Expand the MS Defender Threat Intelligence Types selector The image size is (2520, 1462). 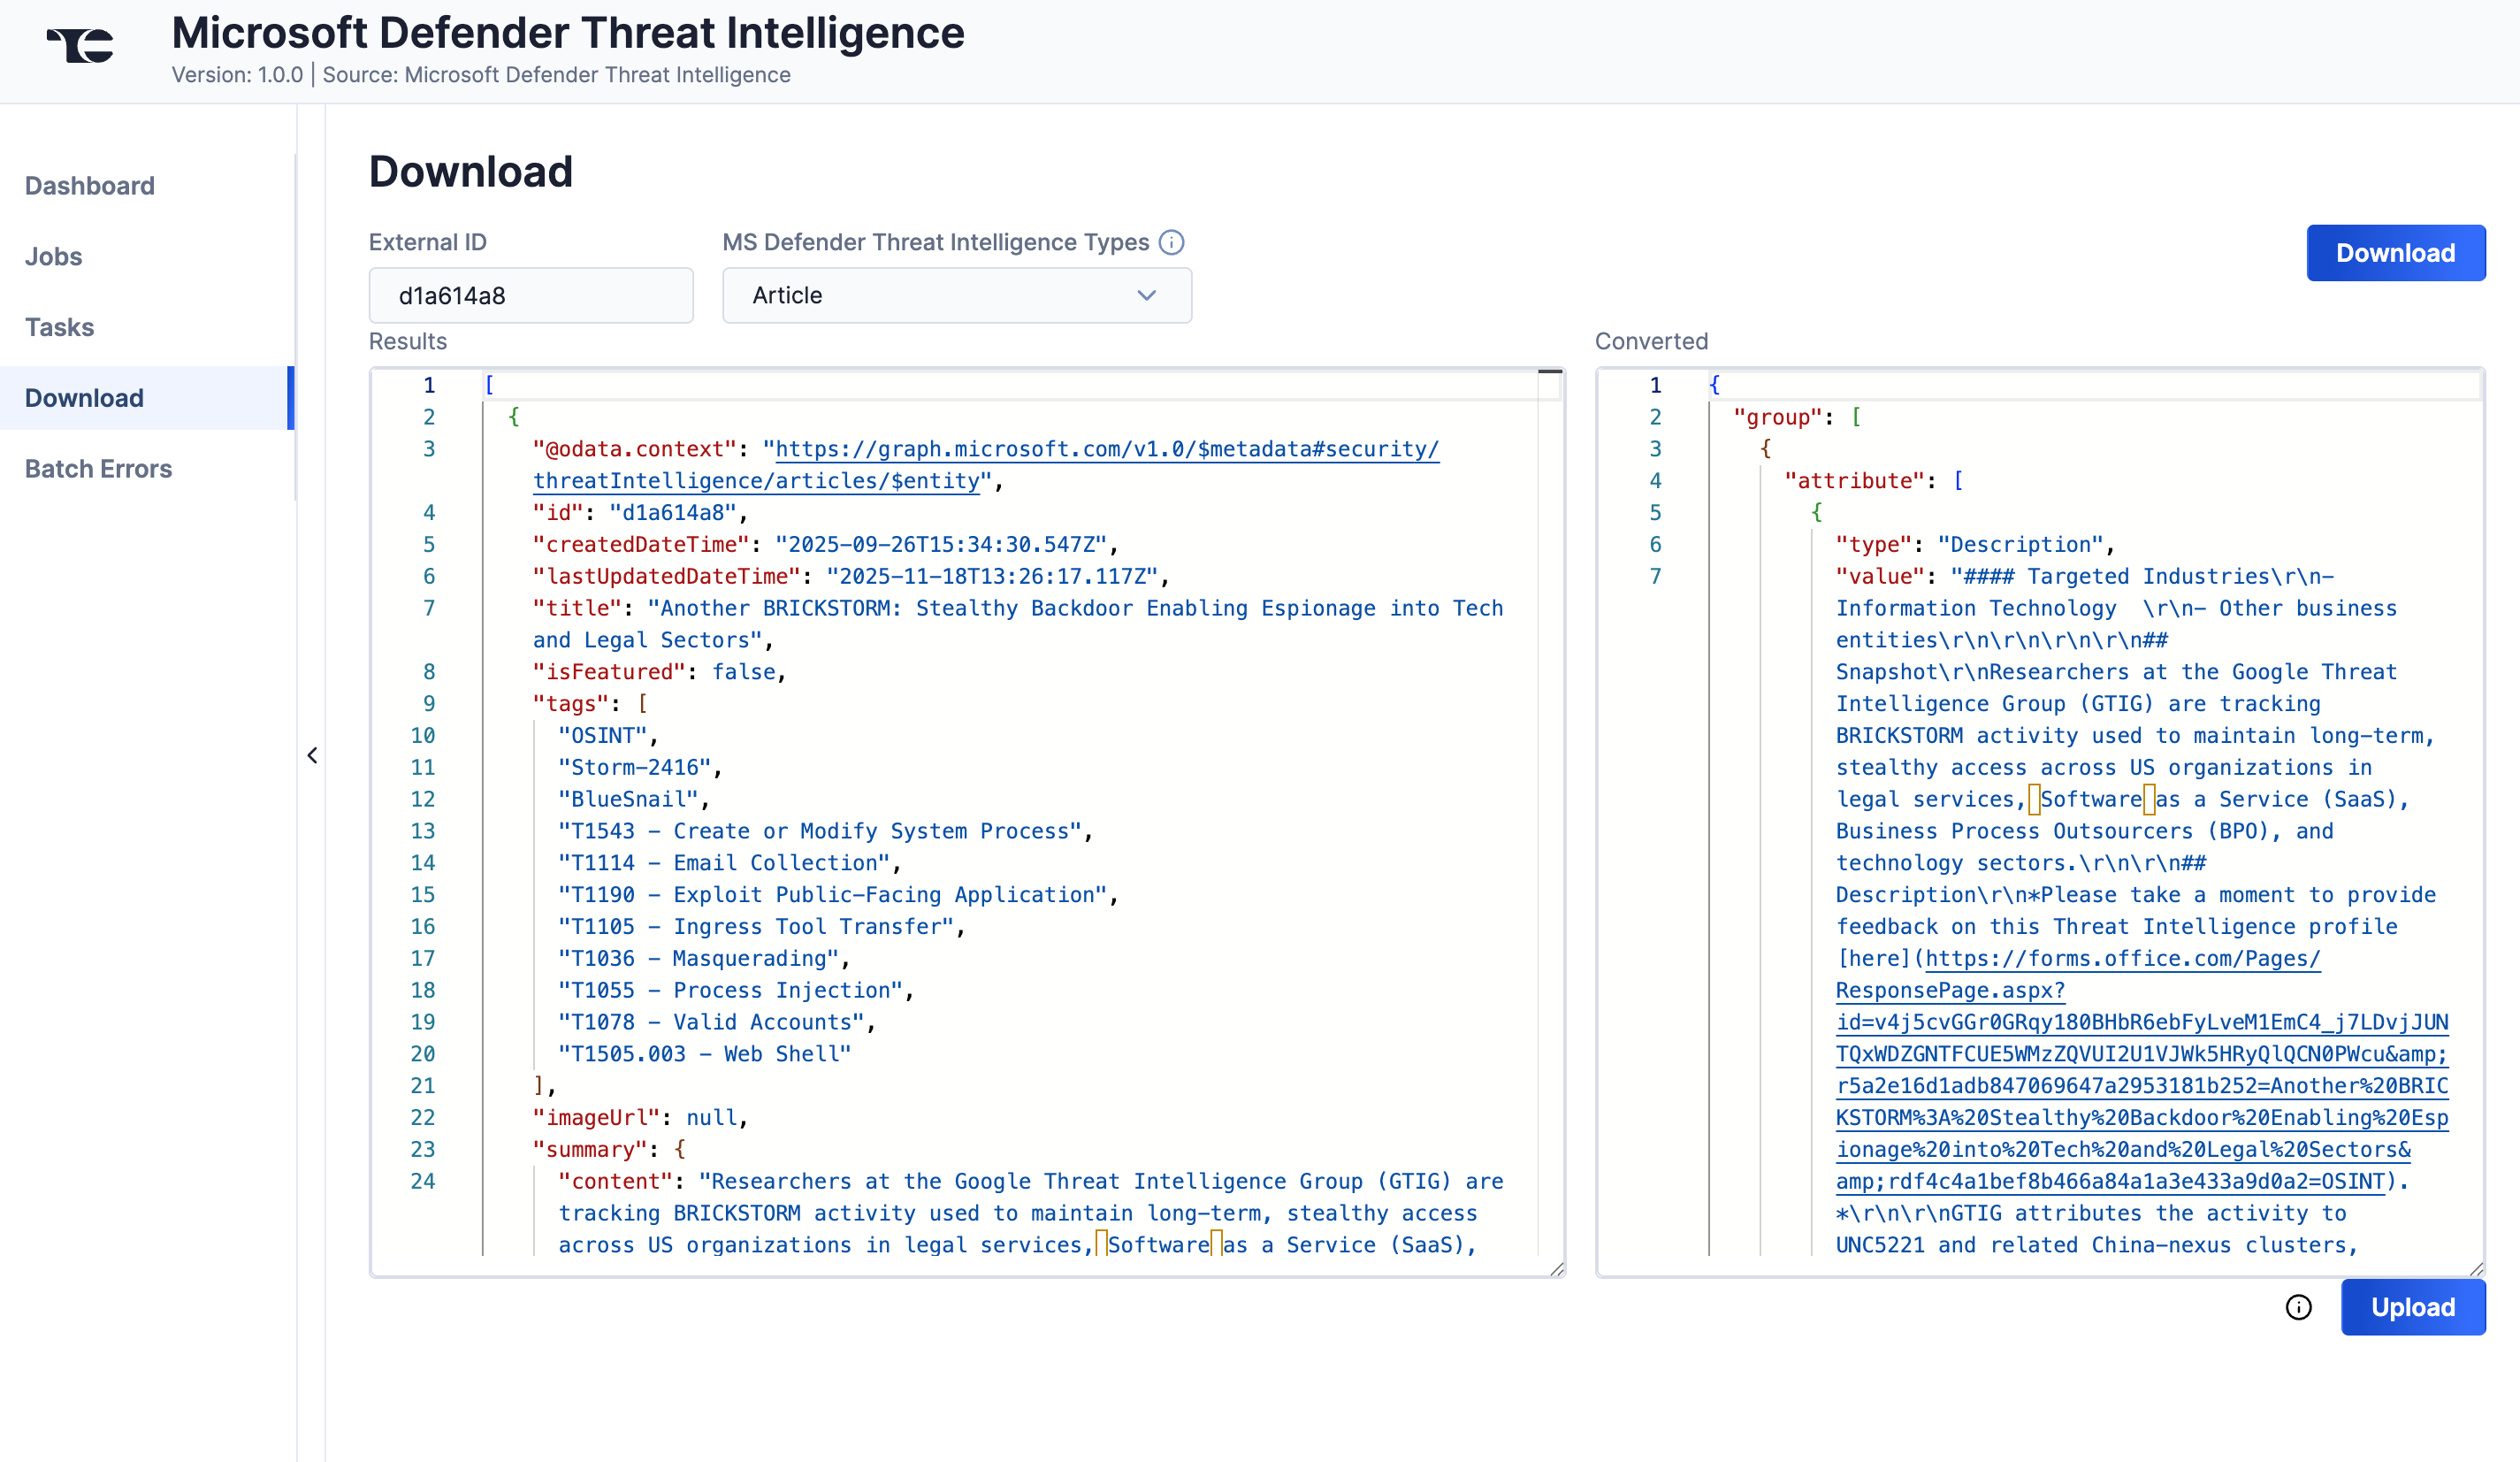[956, 295]
